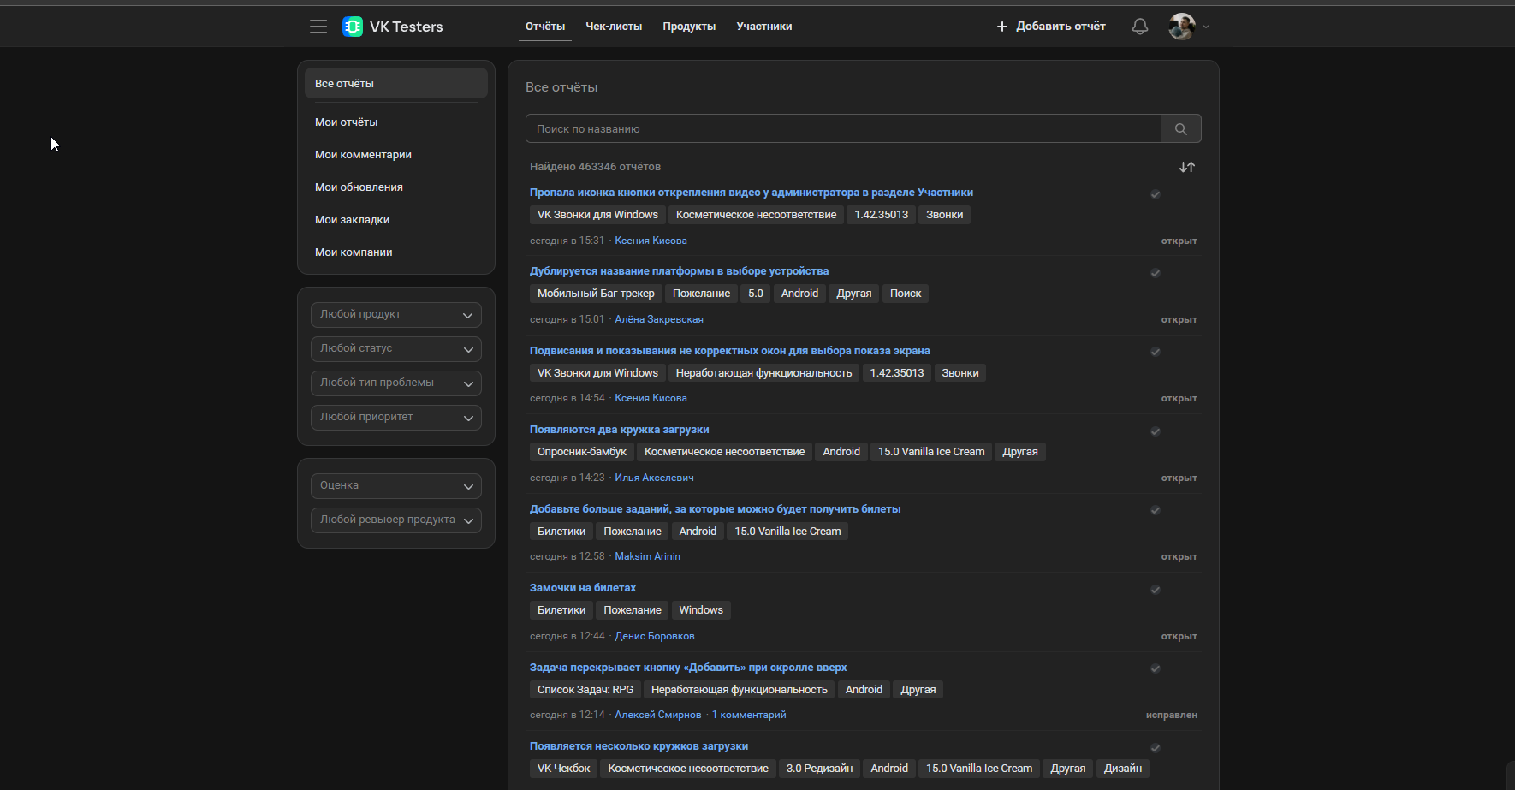Open author Алексей Смирнов profile

click(657, 715)
